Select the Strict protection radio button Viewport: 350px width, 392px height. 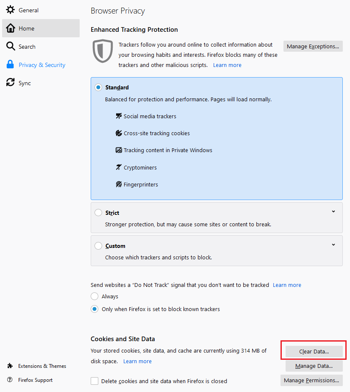98,213
